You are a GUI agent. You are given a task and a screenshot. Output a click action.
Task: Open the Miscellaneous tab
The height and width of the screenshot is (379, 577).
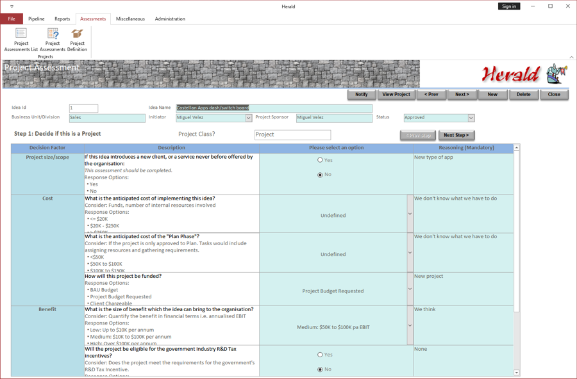(130, 19)
